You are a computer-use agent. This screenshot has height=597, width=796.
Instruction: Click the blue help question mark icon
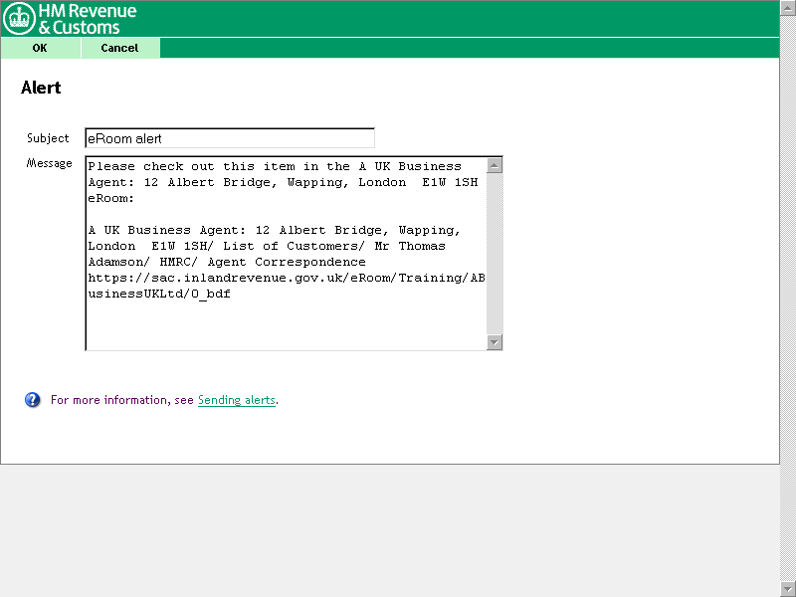(33, 400)
